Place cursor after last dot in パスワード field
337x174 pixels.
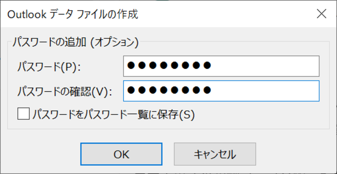pos(212,66)
